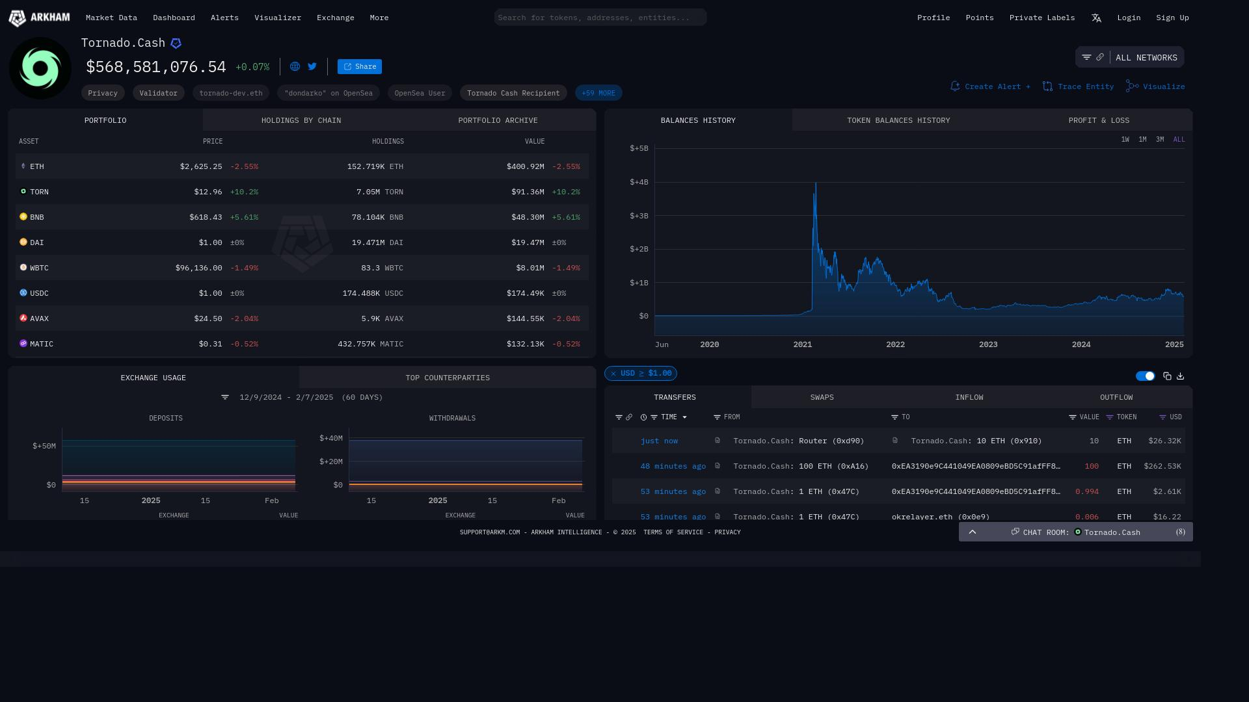Select the 1M balance history range
Viewport: 1249px width, 702px height.
pyautogui.click(x=1142, y=140)
